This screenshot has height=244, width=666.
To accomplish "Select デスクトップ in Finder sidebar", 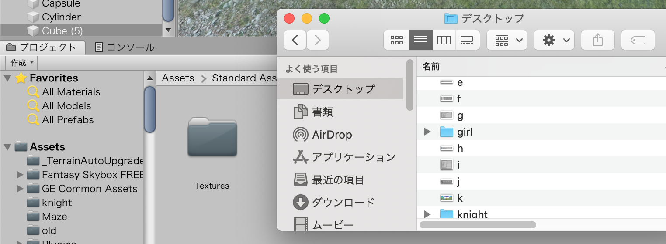I will (x=340, y=89).
